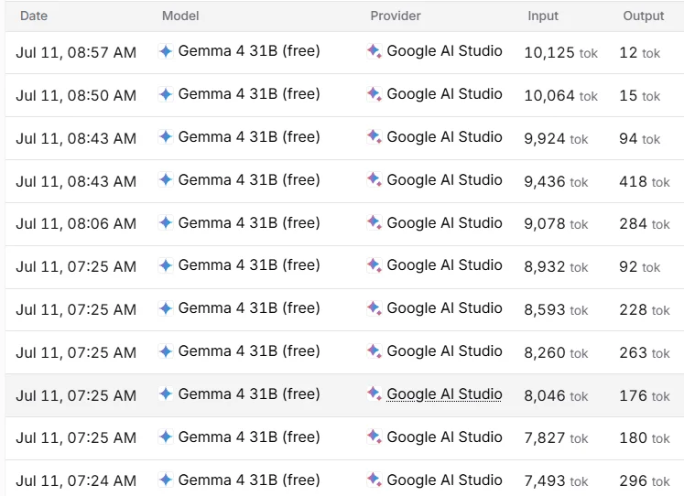Click Gemma icon in row with 8,932 tok input
This screenshot has height=496, width=684.
click(x=166, y=265)
